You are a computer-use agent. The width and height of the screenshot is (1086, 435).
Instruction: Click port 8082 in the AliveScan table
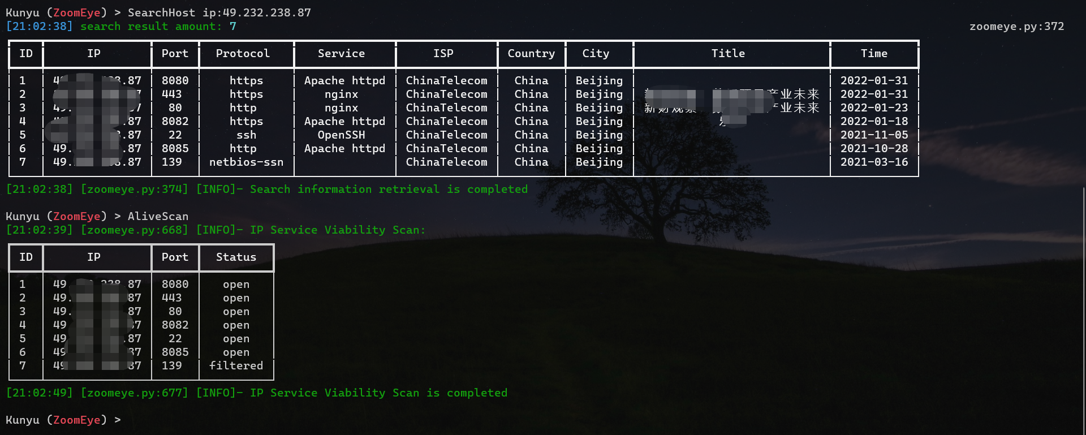coord(175,325)
